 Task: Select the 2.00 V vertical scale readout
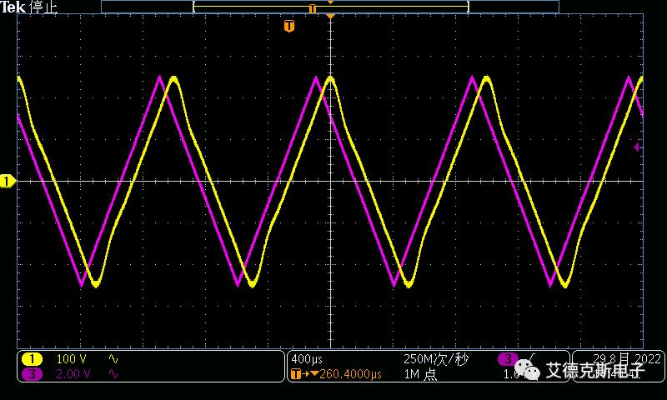(x=73, y=374)
